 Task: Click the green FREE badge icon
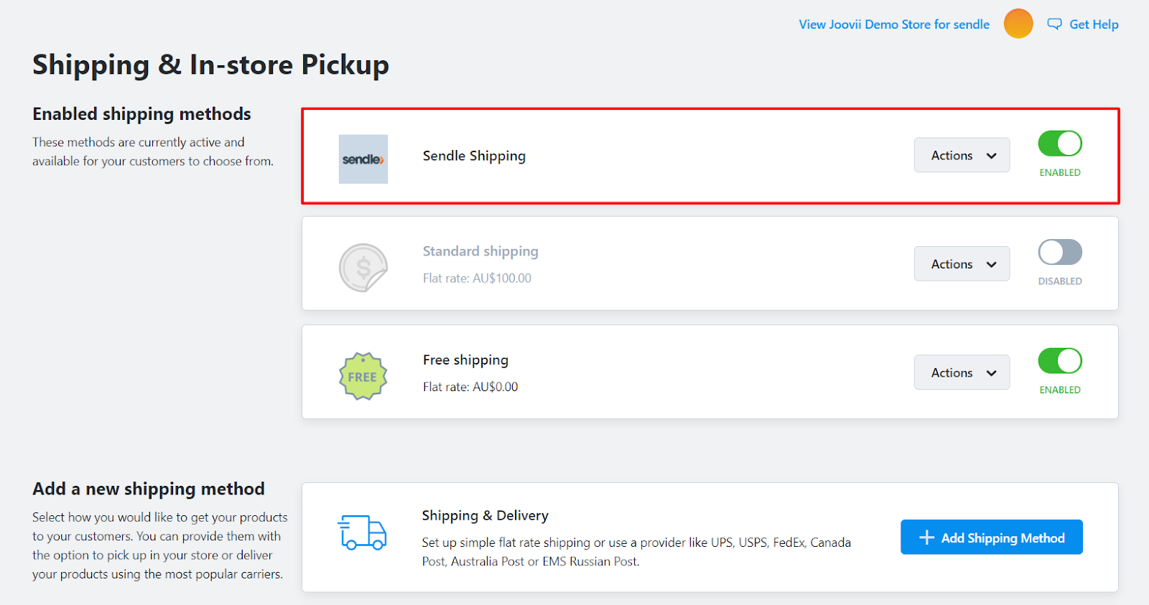(x=363, y=376)
